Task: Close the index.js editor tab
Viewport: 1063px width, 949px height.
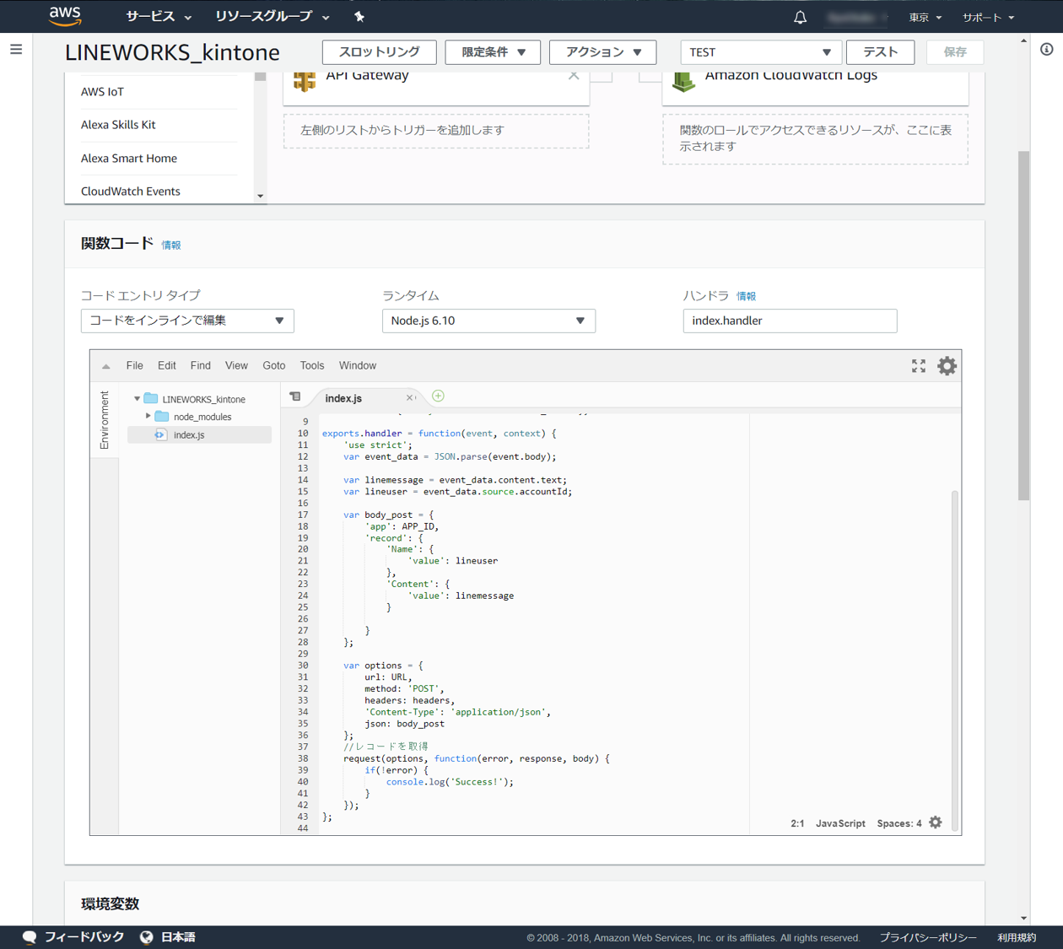Action: click(409, 398)
